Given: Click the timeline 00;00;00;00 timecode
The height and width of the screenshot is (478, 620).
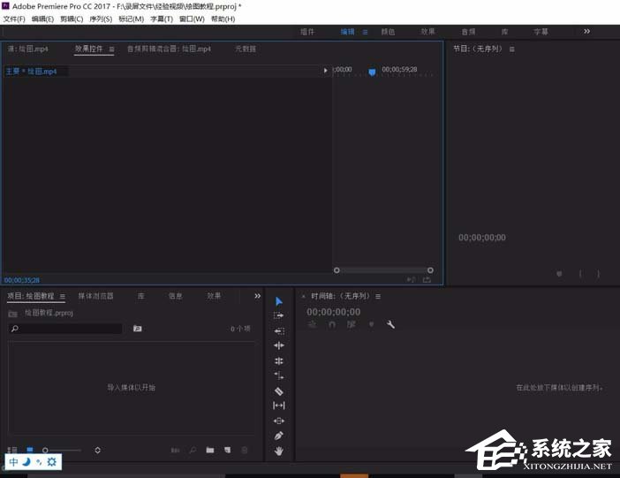Looking at the screenshot, I should 333,312.
